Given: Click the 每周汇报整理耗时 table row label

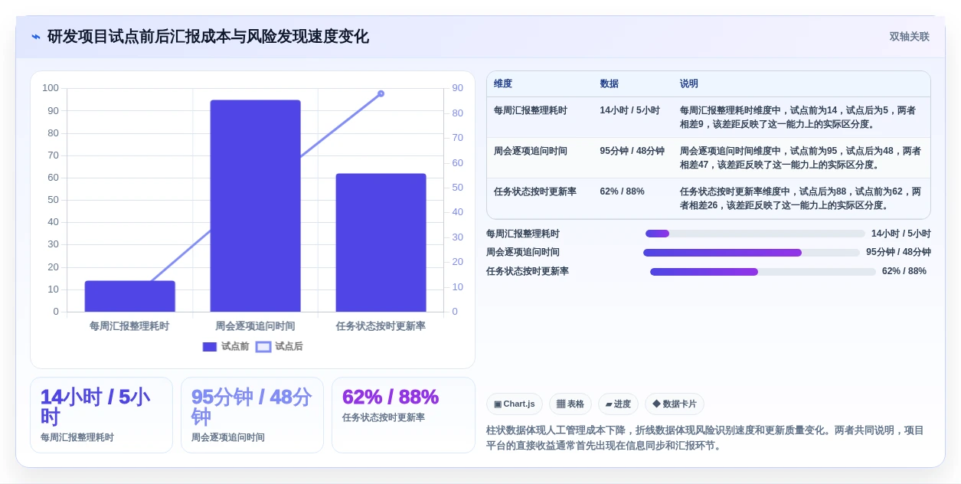Looking at the screenshot, I should click(x=531, y=110).
